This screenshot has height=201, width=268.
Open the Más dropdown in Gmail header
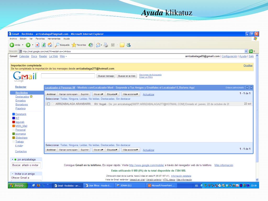click(x=63, y=56)
